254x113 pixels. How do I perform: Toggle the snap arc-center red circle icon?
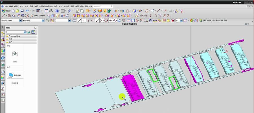106,20
